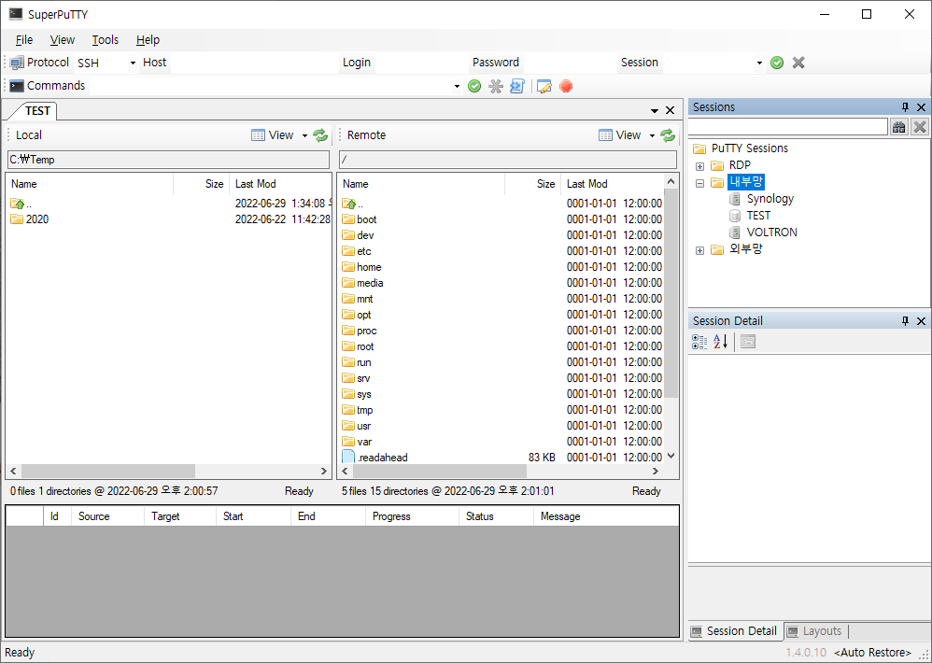
Task: Pin the Session Detail panel
Action: click(x=905, y=321)
